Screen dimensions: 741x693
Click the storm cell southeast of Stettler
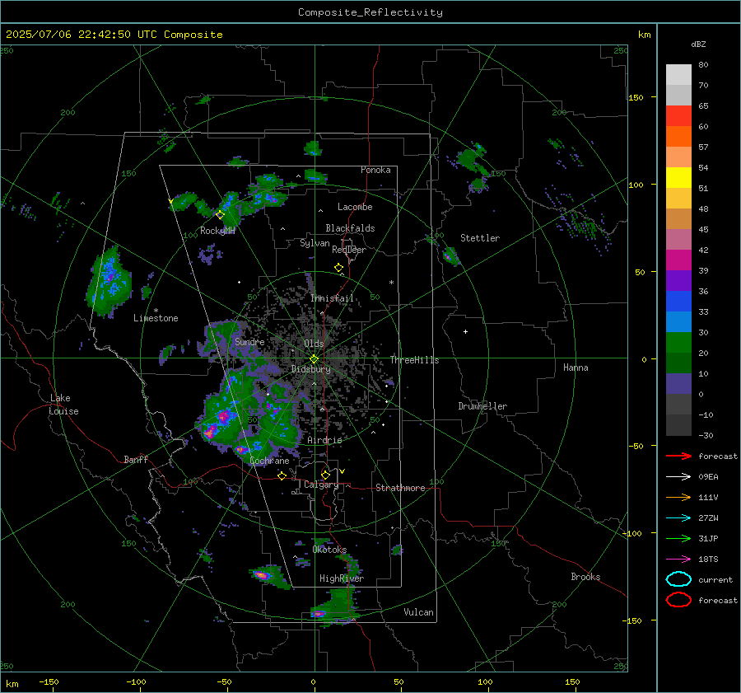point(451,256)
